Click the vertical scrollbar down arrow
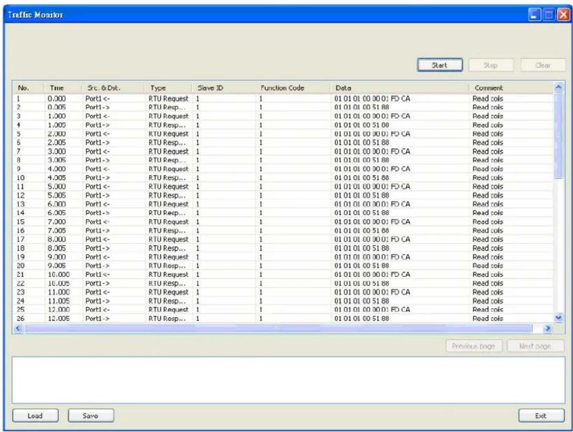The height and width of the screenshot is (432, 573). [x=558, y=318]
